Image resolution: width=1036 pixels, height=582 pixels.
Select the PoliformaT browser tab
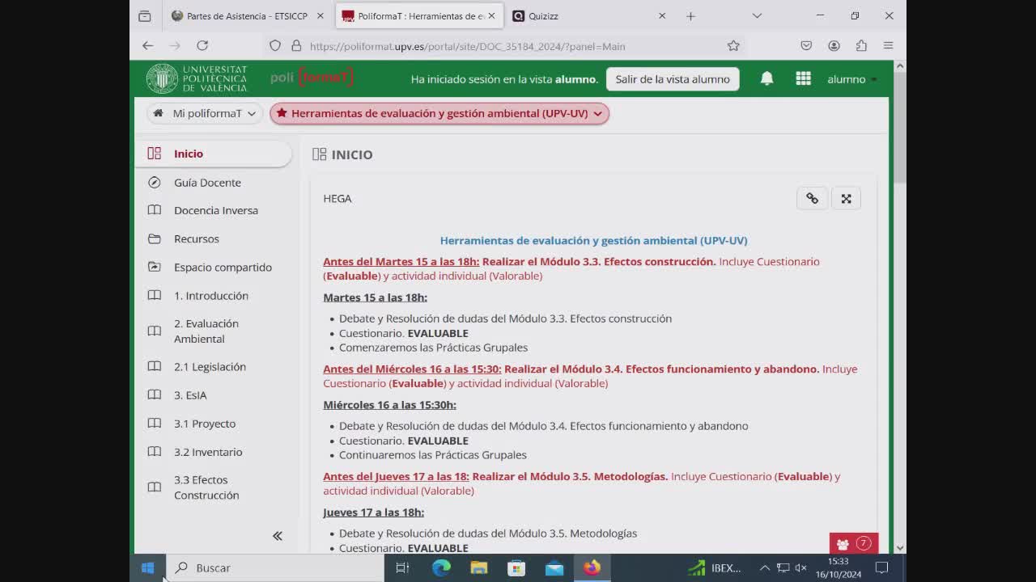(418, 16)
